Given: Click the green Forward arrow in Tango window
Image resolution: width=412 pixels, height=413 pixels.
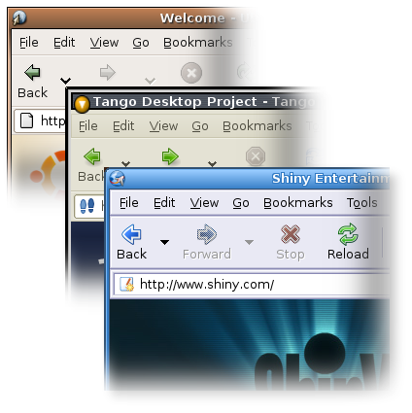Looking at the screenshot, I should coord(170,156).
